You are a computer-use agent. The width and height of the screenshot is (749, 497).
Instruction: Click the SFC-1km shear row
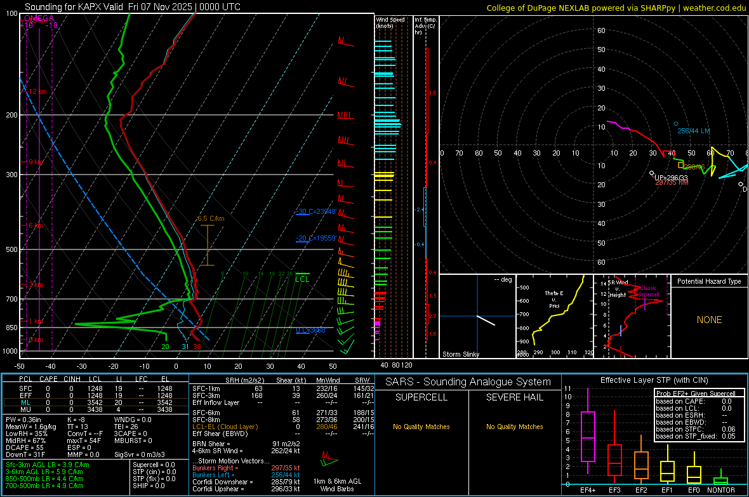pyautogui.click(x=283, y=388)
